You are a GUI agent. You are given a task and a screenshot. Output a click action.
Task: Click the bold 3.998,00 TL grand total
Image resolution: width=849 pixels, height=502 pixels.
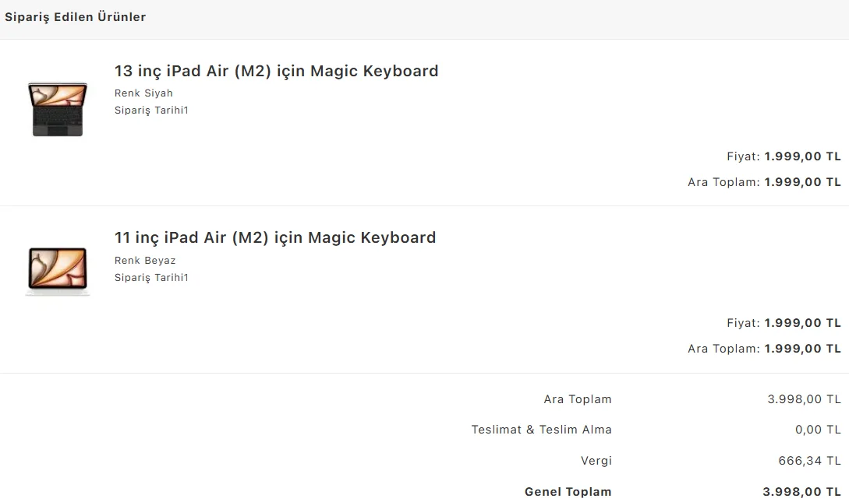point(801,492)
